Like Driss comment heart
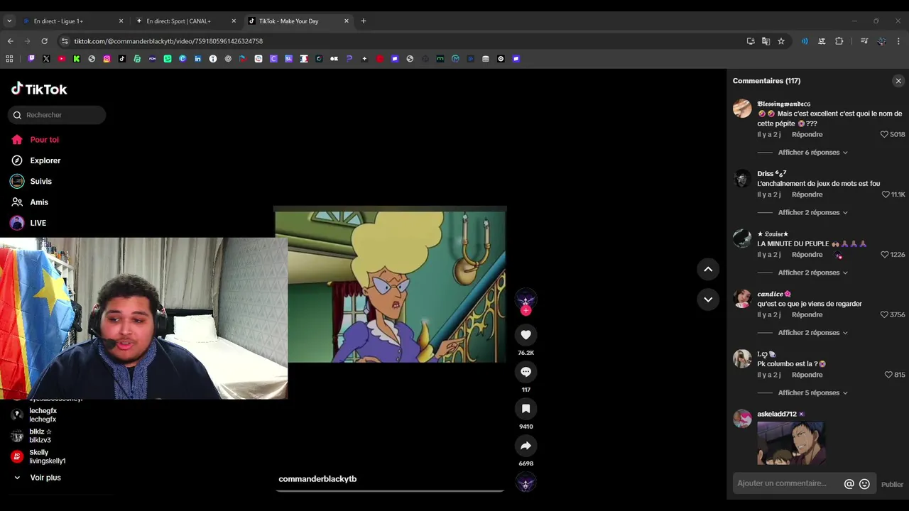This screenshot has width=909, height=511. coord(886,194)
